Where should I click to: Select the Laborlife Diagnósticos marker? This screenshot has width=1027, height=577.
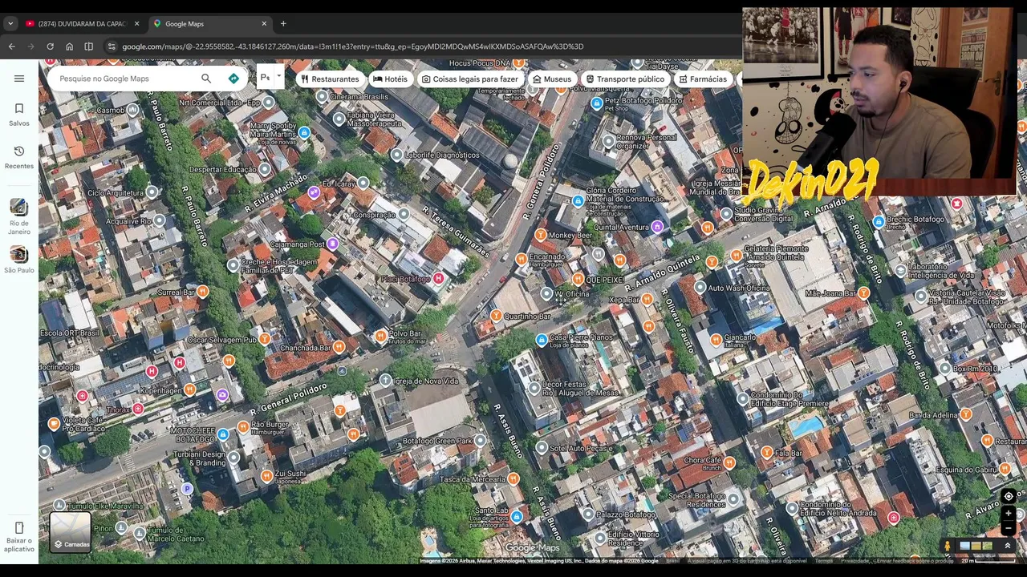[396, 154]
